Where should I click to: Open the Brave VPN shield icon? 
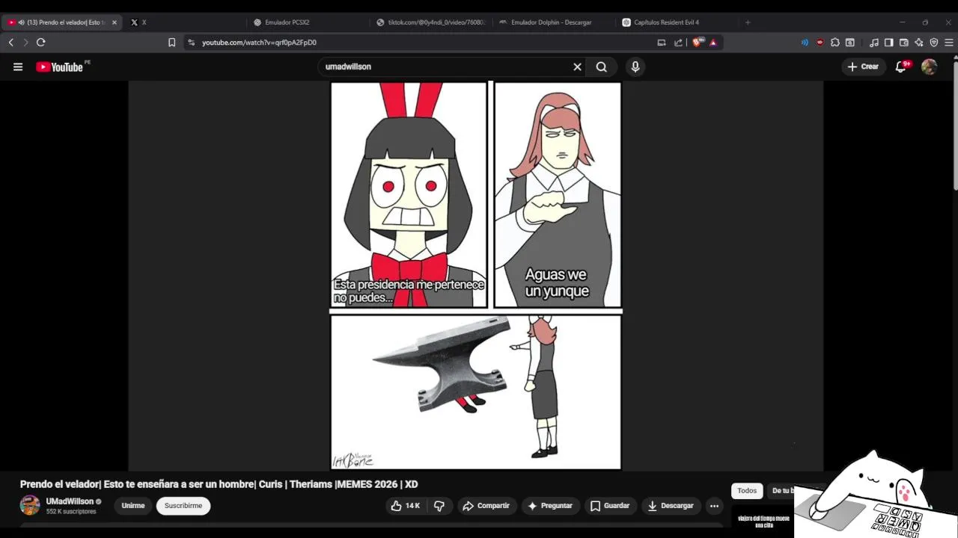(x=934, y=43)
